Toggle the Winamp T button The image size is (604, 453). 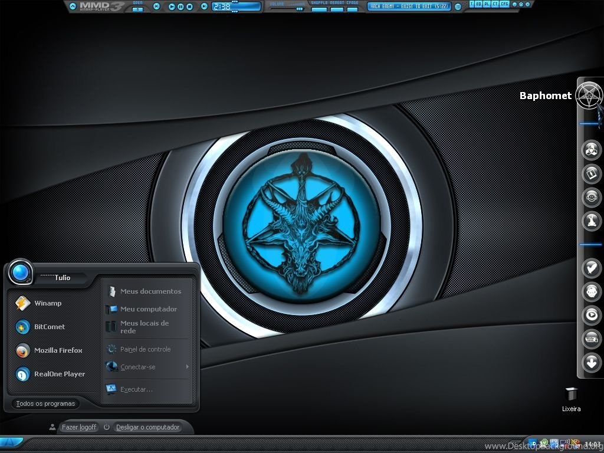[x=472, y=4]
